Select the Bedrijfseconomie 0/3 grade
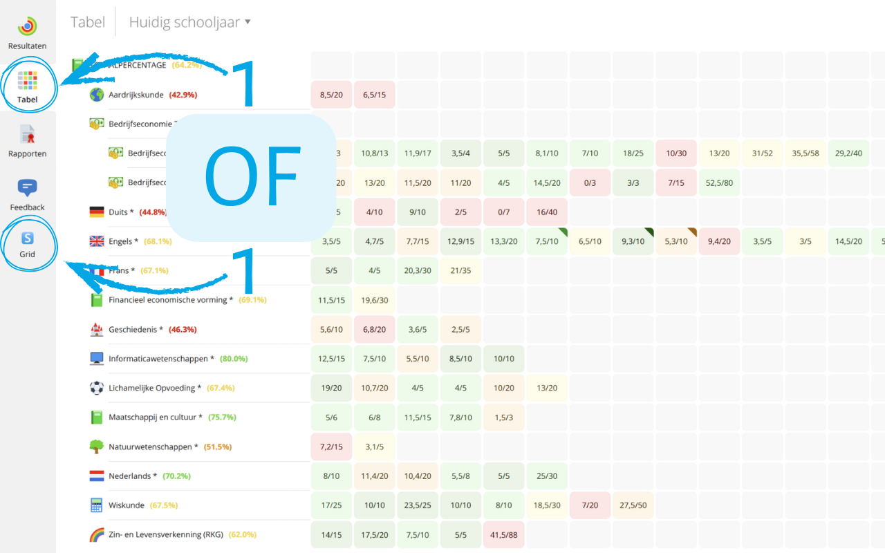 590,182
